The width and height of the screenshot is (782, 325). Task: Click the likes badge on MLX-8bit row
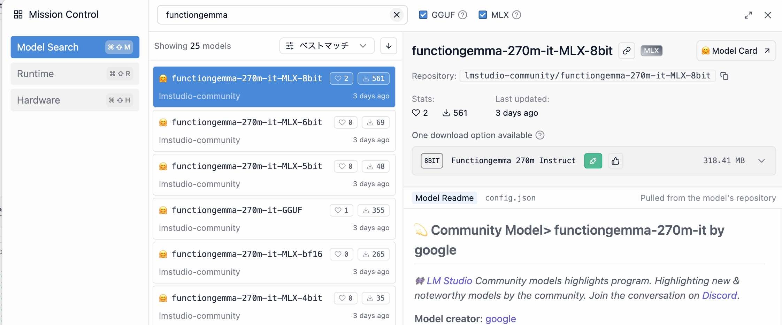(342, 78)
